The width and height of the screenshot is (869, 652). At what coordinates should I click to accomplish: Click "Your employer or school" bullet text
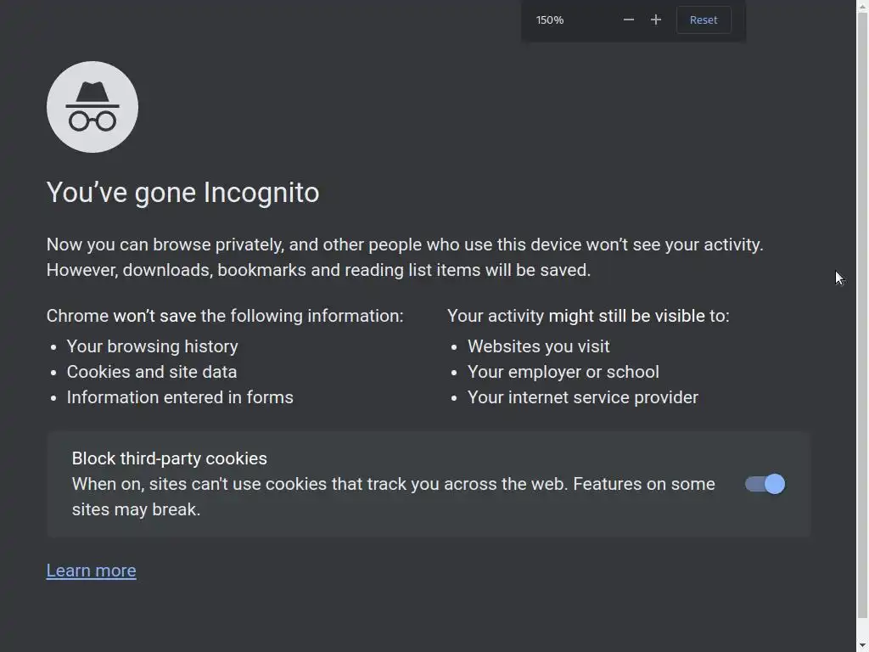pos(563,372)
